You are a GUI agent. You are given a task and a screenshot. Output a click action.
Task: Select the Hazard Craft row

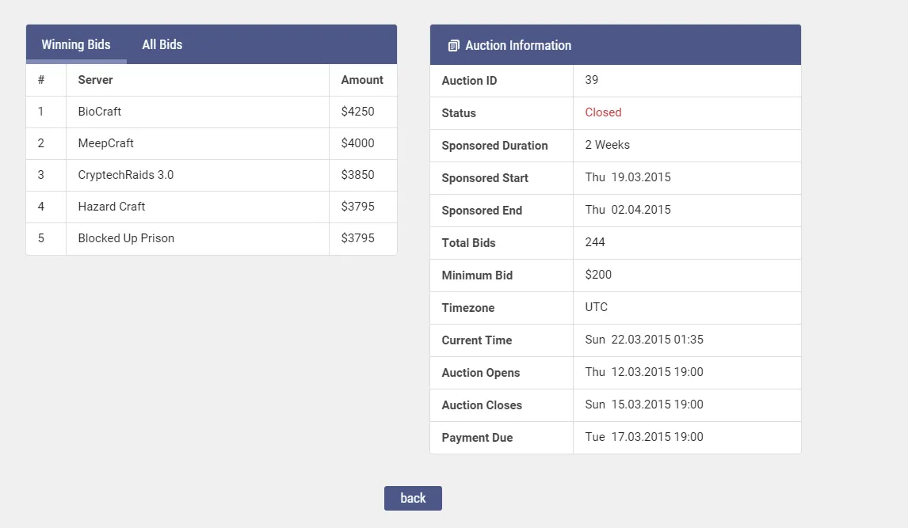click(212, 207)
